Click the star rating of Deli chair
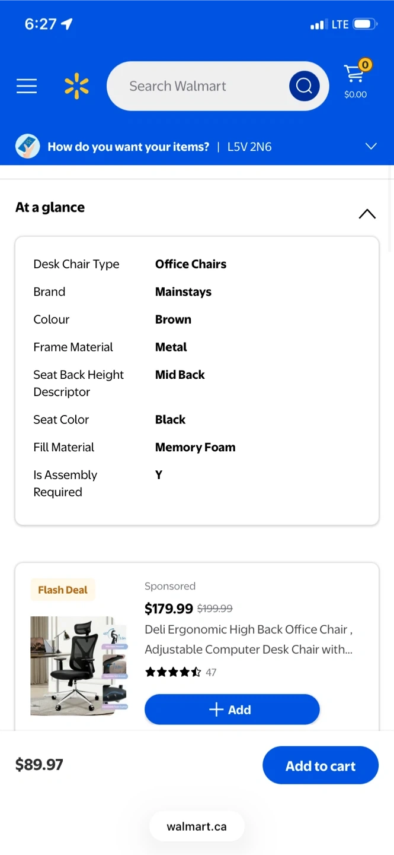This screenshot has width=394, height=855. [x=173, y=672]
